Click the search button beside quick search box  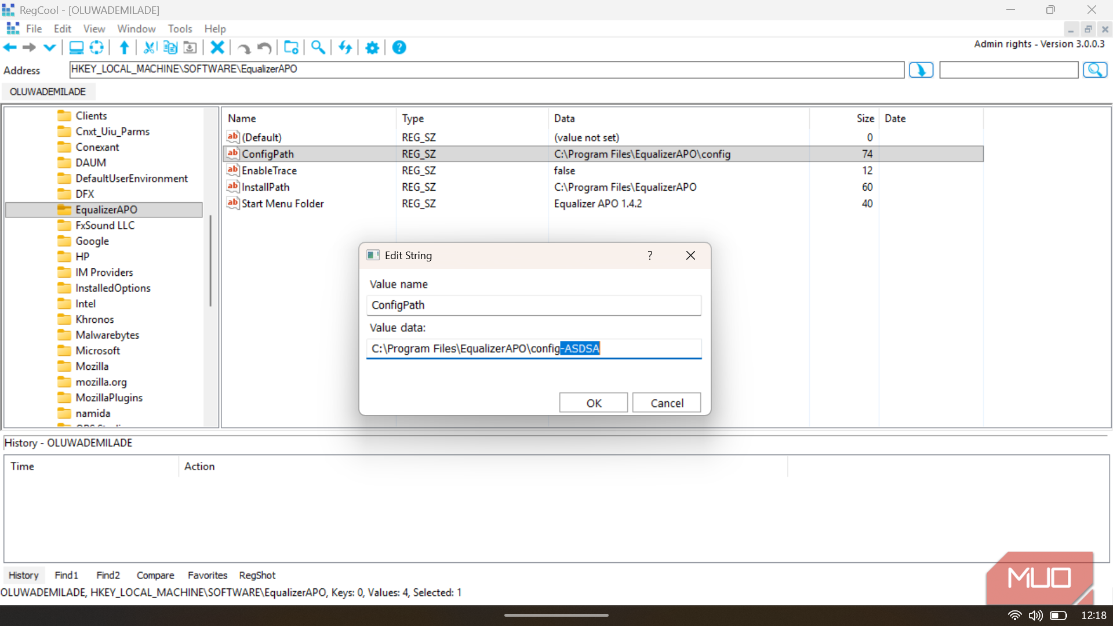pyautogui.click(x=1095, y=70)
